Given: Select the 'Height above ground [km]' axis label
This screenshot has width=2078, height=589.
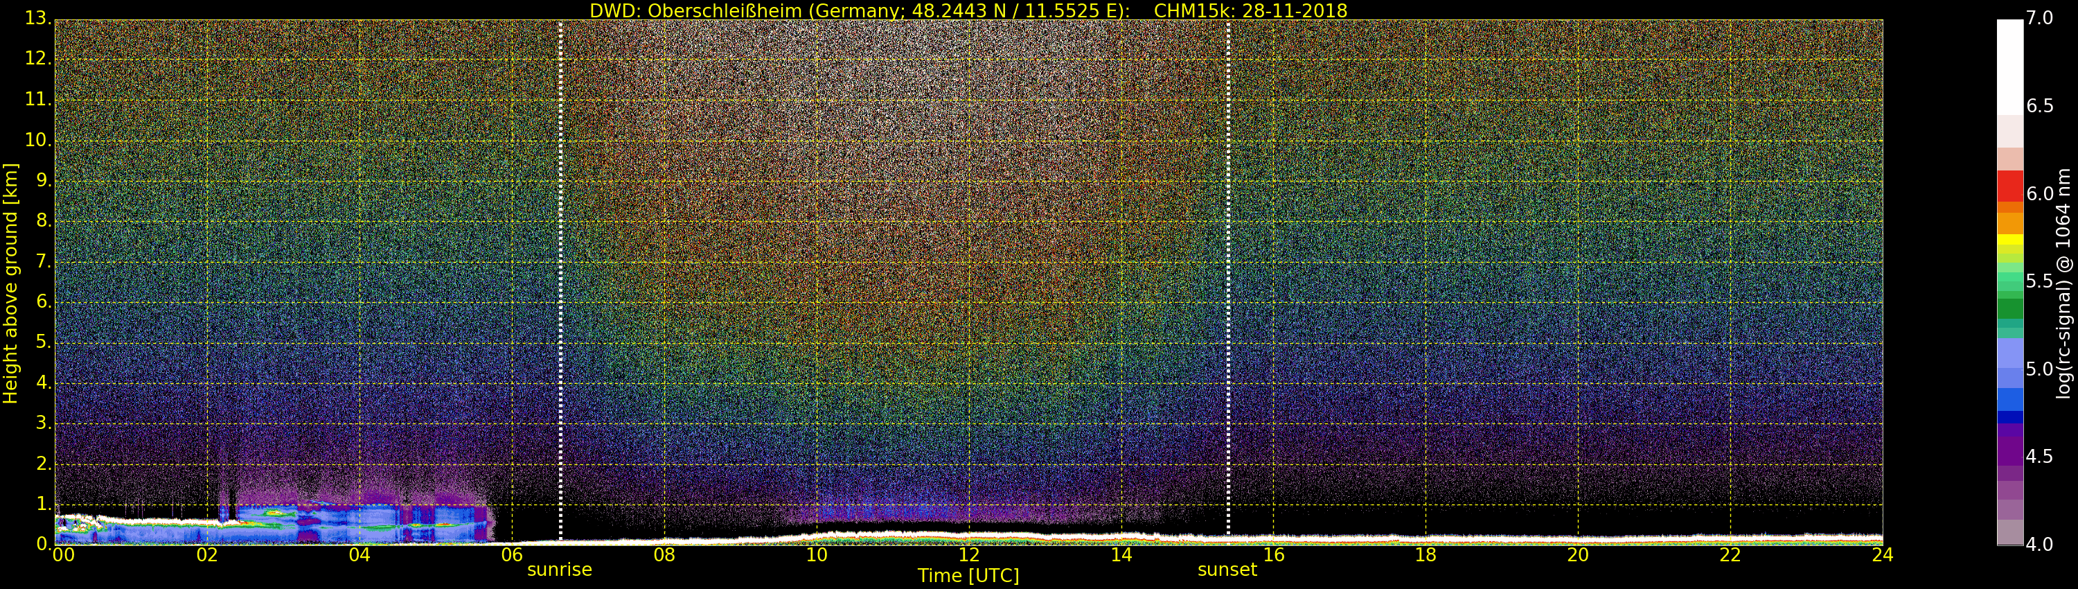Looking at the screenshot, I should pyautogui.click(x=10, y=283).
